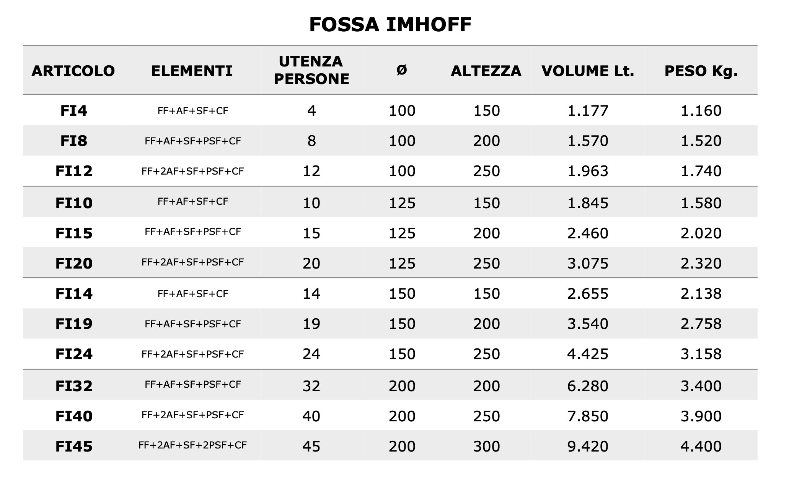Select the FI14 article cell

pos(74,294)
